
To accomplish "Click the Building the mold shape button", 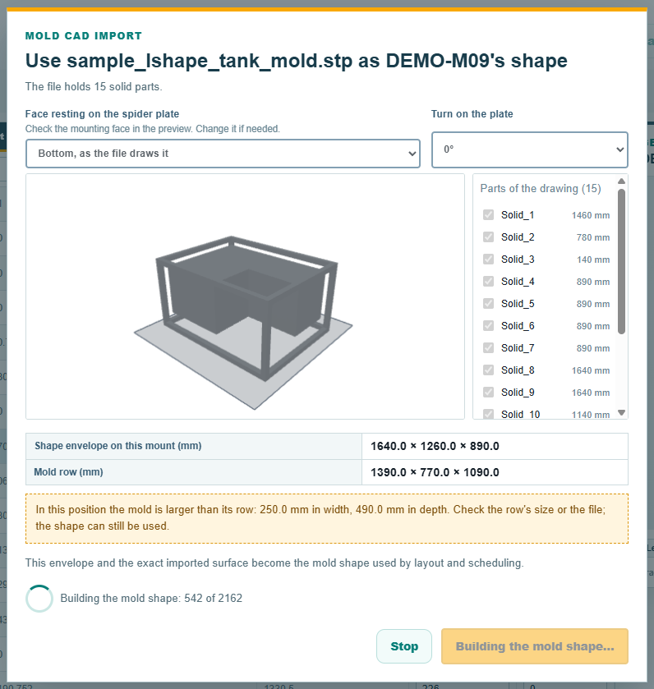I will (x=534, y=646).
